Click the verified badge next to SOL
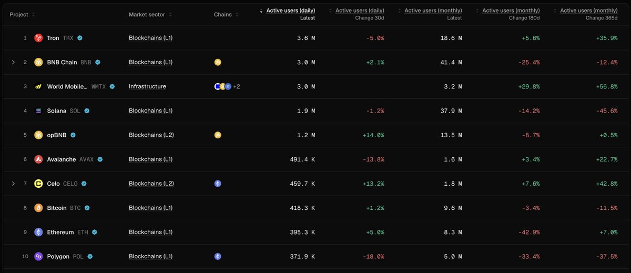The width and height of the screenshot is (631, 273). [87, 110]
